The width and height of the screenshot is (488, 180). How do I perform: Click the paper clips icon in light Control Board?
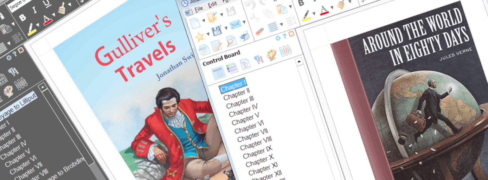pos(285,51)
